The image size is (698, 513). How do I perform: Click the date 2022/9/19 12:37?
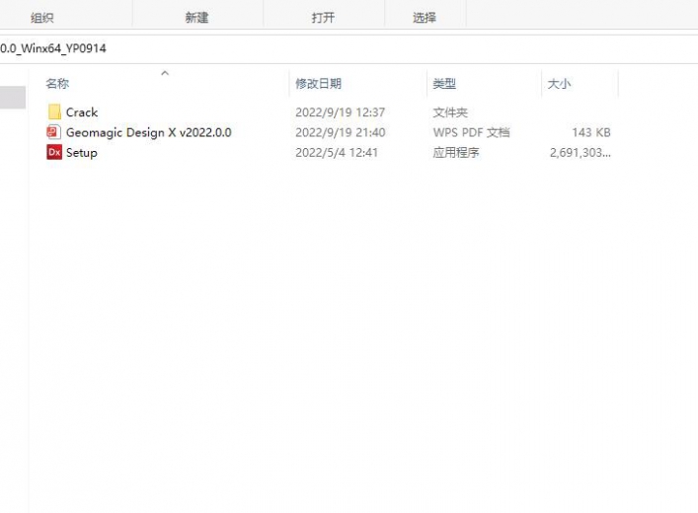pyautogui.click(x=340, y=112)
